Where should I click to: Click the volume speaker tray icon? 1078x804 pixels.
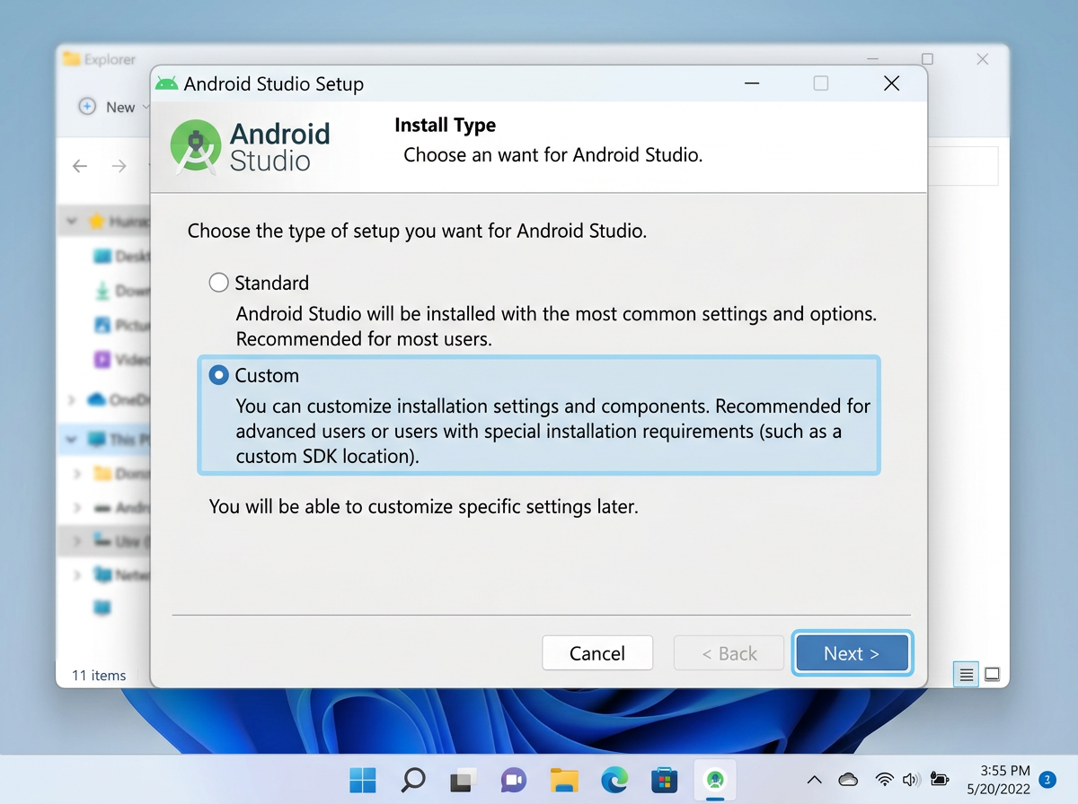[x=911, y=779]
